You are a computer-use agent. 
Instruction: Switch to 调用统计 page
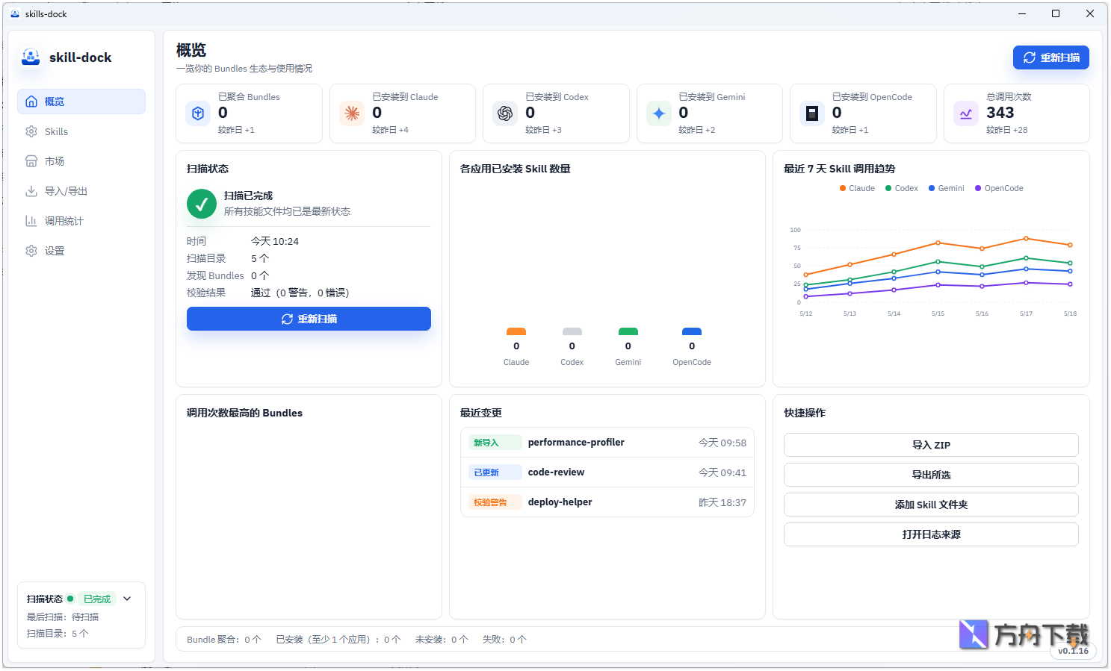[81, 221]
